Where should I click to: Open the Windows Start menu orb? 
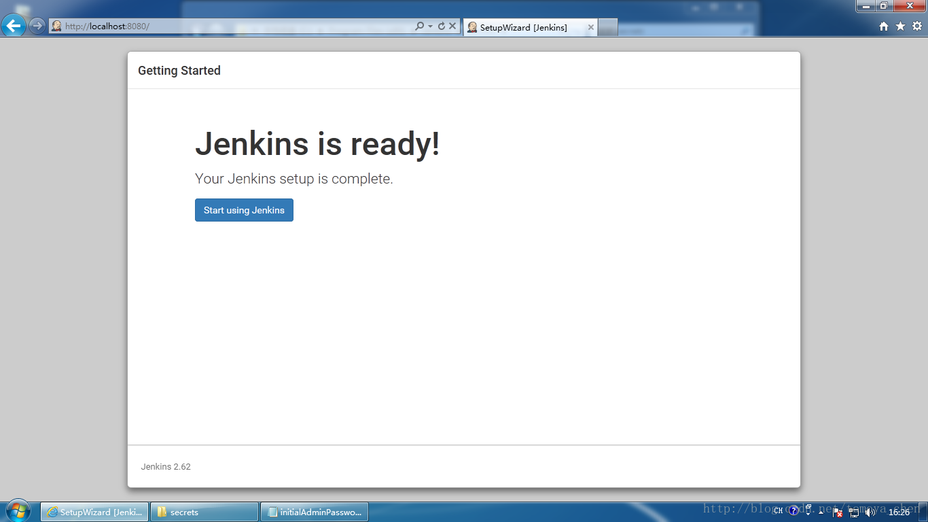18,510
